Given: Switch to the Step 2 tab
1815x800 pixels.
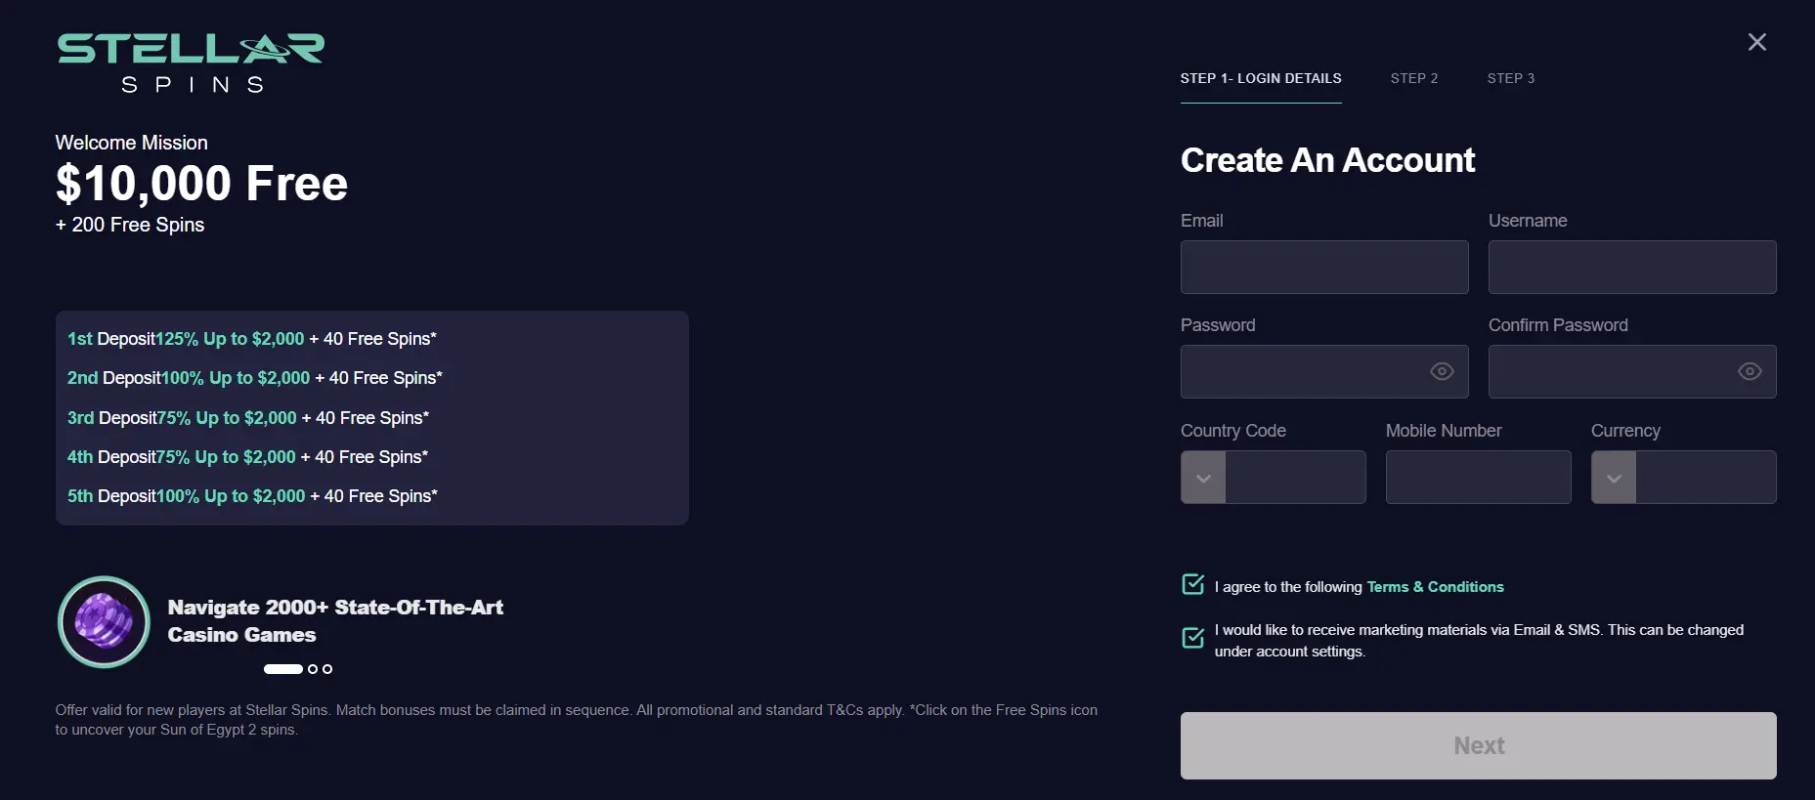Looking at the screenshot, I should coord(1414,78).
